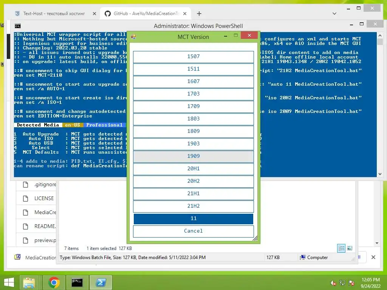This screenshot has width=387, height=290.
Task: Choose the 1511 version button
Action: [x=193, y=69]
